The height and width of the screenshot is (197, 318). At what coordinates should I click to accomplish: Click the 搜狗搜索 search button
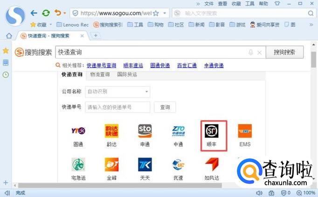284,53
